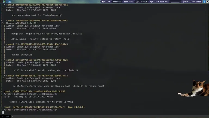Click the rightmost system tray icon
The width and height of the screenshot is (209, 118).
pyautogui.click(x=207, y=2)
